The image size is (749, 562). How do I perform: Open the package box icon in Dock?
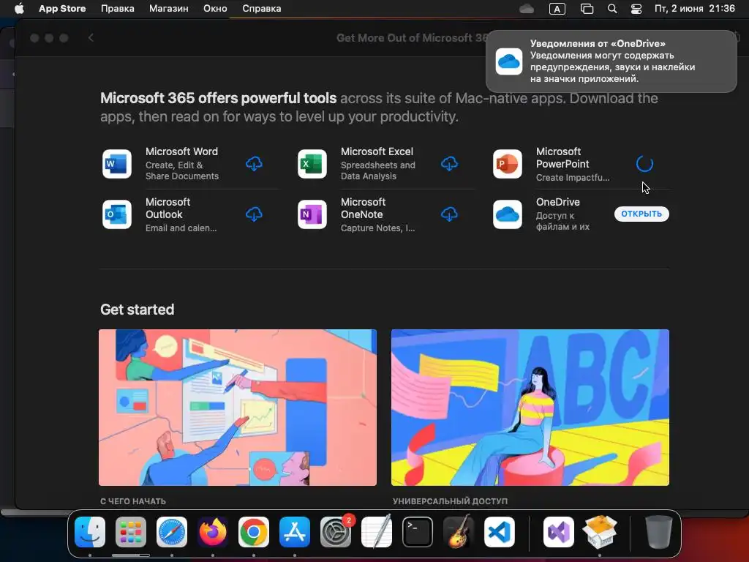click(600, 532)
